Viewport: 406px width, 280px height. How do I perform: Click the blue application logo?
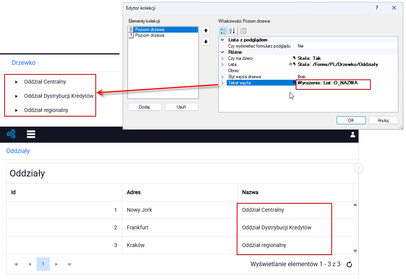click(x=11, y=134)
